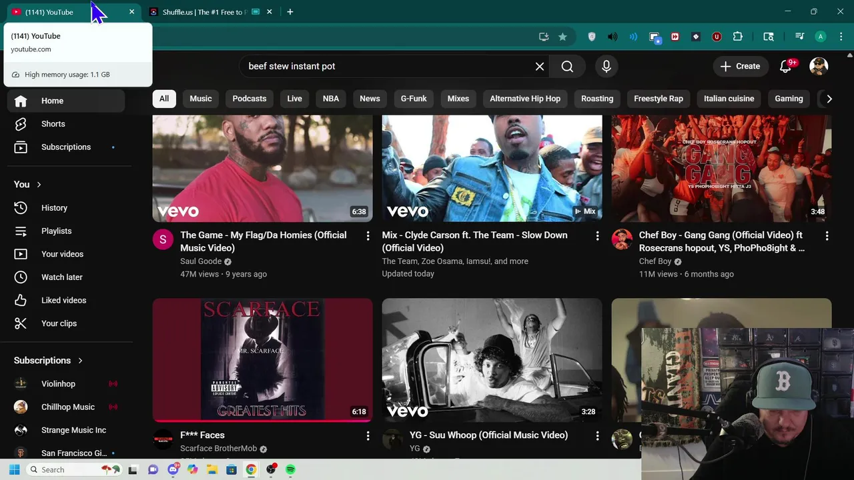Open Strange Music Inc subscription
This screenshot has height=480, width=854.
[x=66, y=430]
